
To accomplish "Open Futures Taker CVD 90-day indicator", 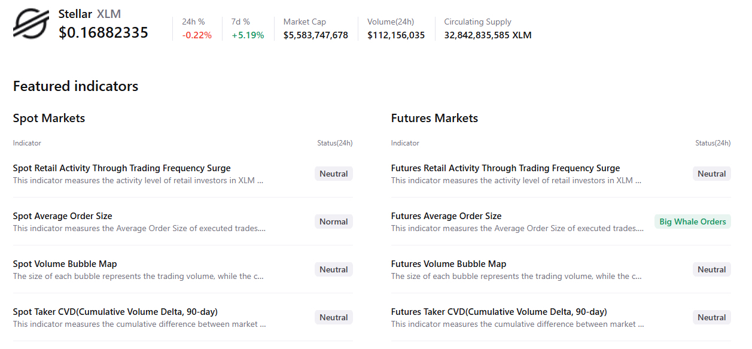I will [x=499, y=312].
